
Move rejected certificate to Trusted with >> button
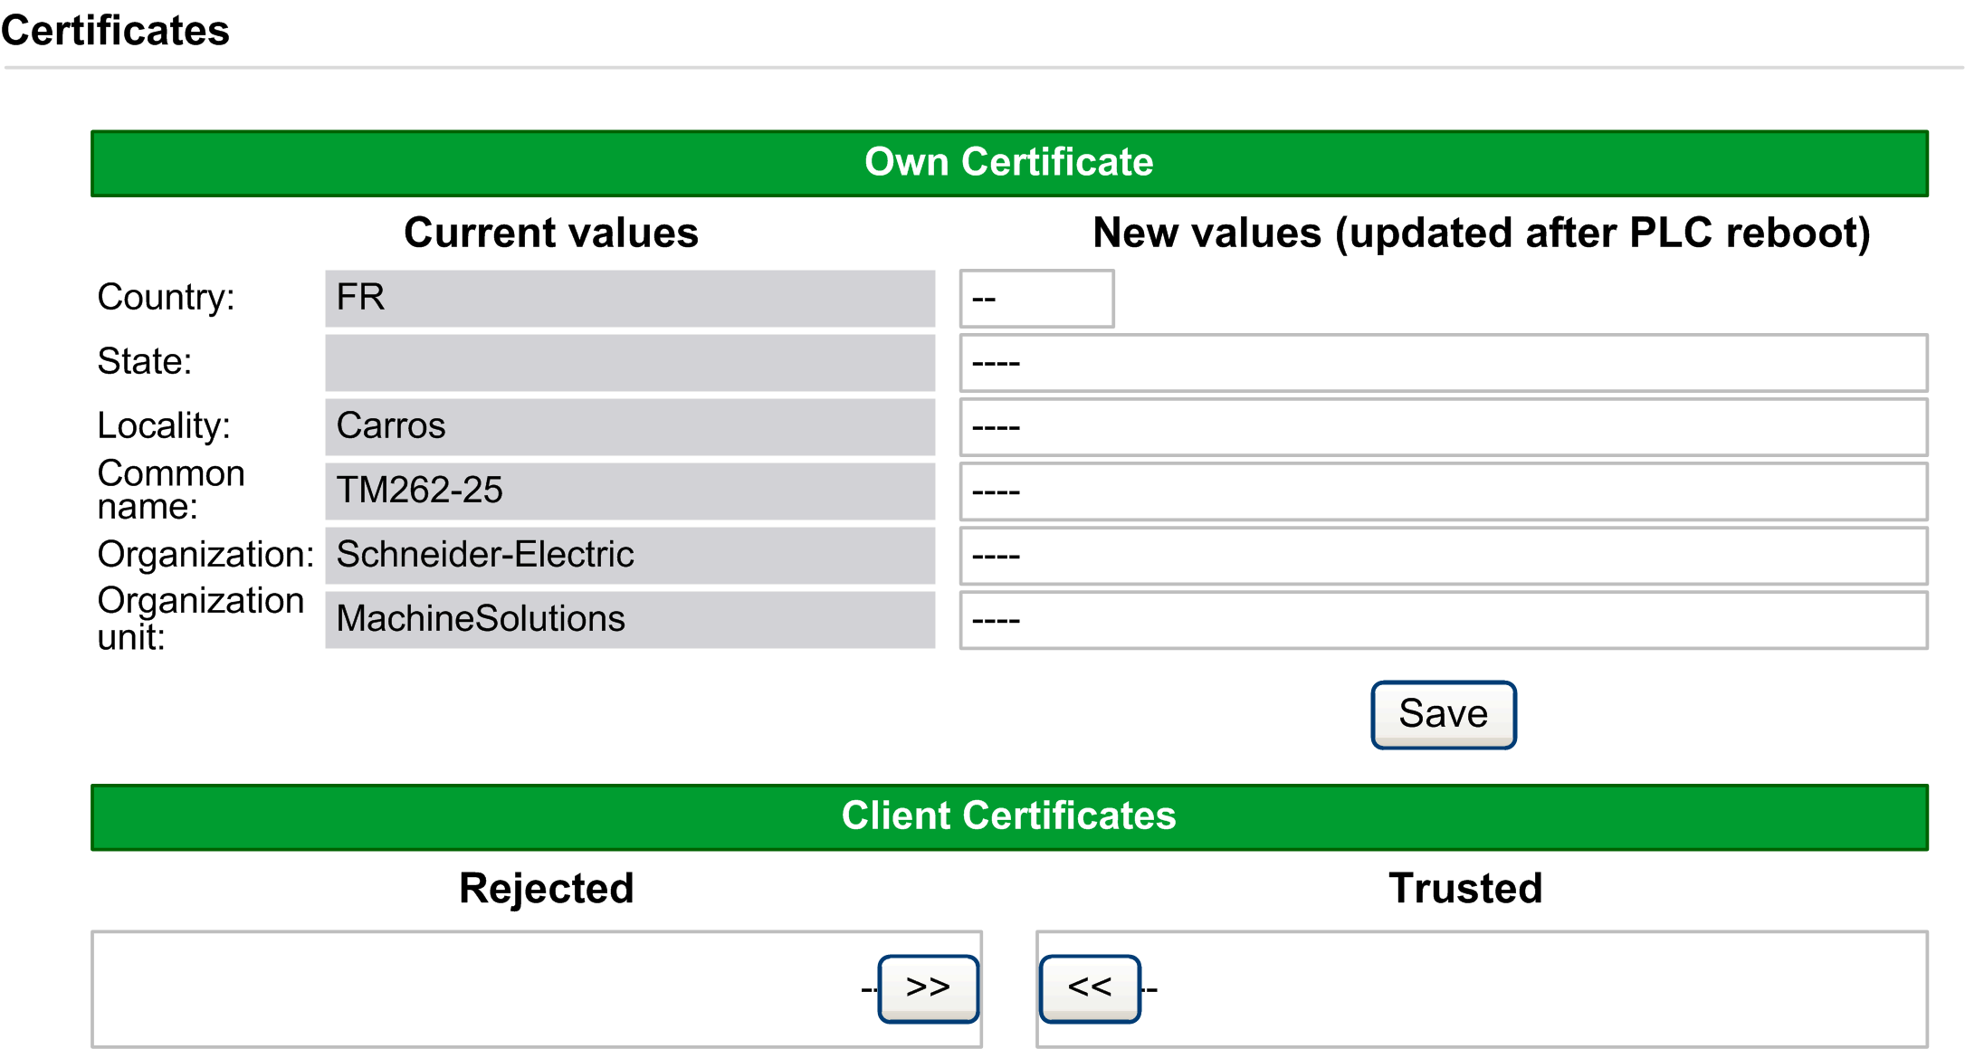pos(928,988)
